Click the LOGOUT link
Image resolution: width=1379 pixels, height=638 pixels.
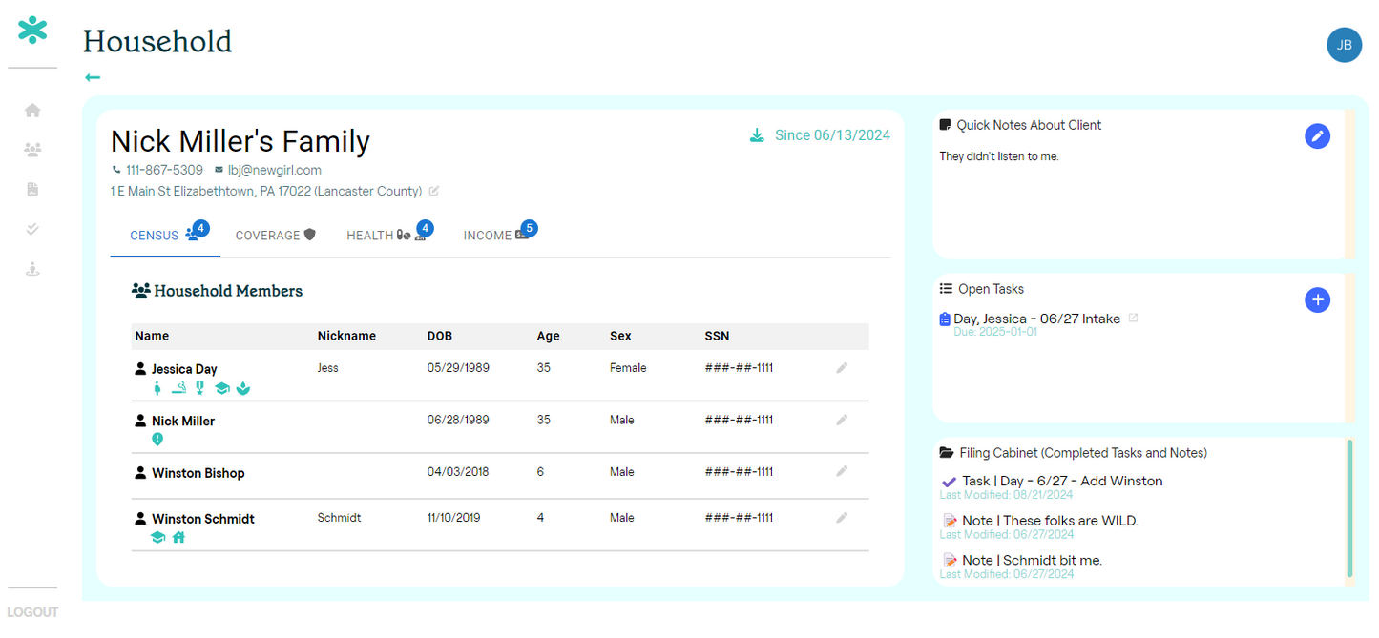point(32,612)
